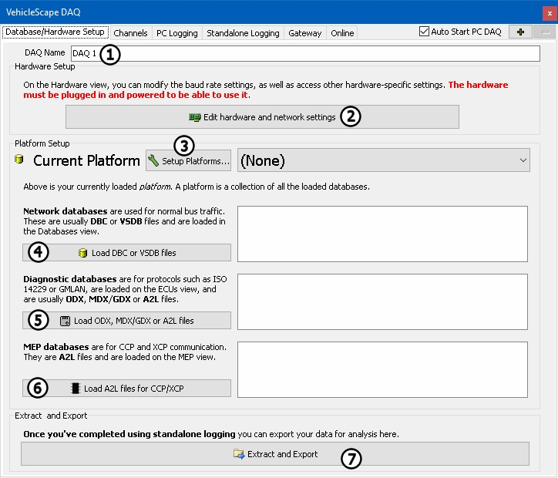The width and height of the screenshot is (558, 478).
Task: Click the hardware chip icon on Edit hardware button
Action: (195, 117)
